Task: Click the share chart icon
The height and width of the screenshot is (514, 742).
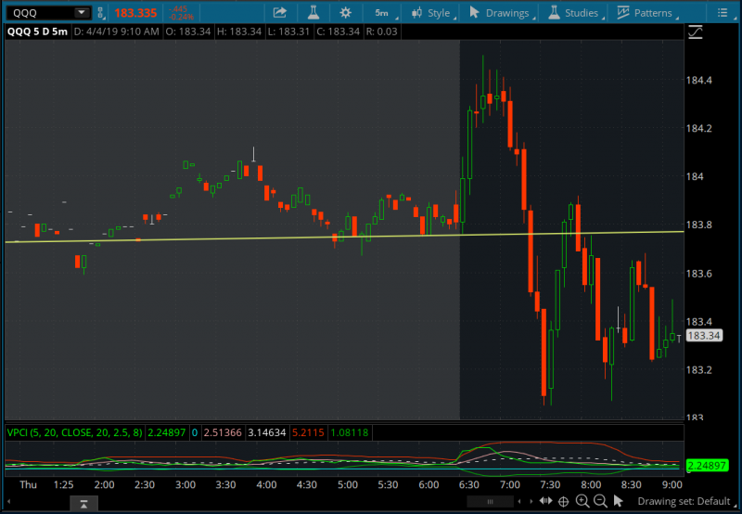Action: click(280, 13)
